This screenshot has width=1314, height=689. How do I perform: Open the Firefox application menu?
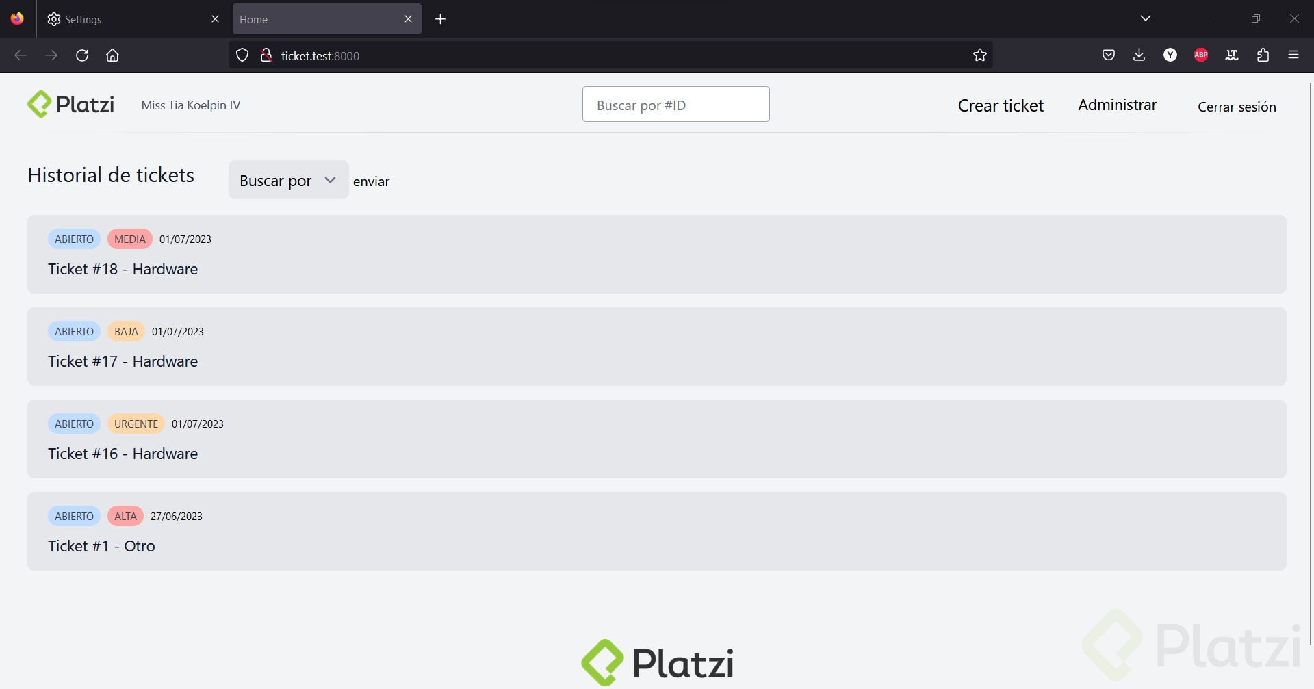(1294, 55)
